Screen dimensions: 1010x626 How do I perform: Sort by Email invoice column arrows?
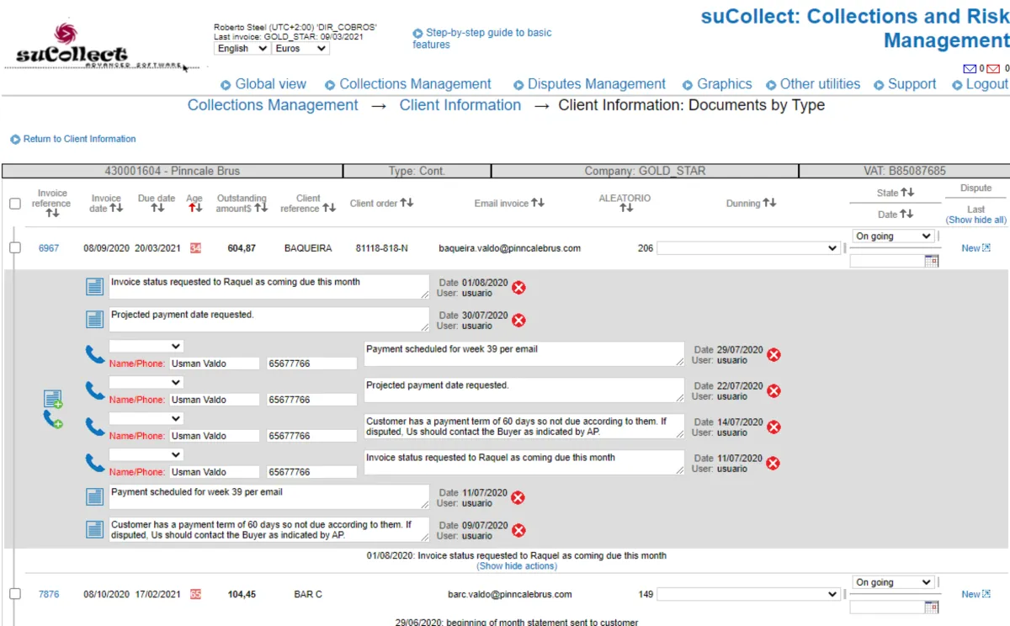pos(538,203)
